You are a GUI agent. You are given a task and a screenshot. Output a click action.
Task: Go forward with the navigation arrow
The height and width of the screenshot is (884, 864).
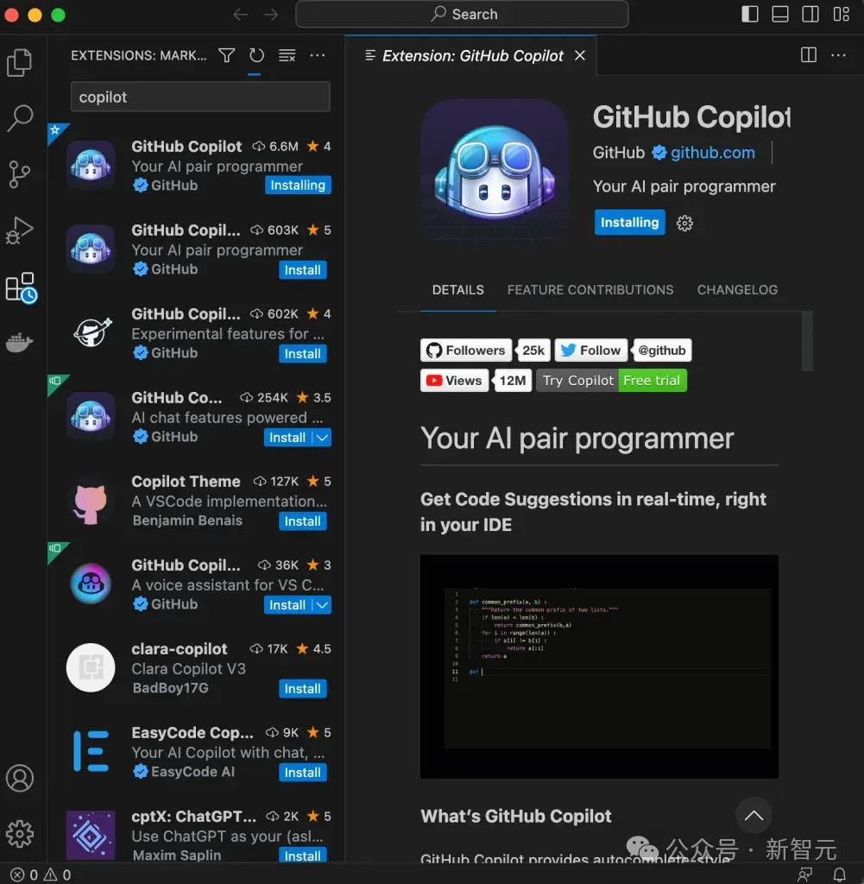[271, 15]
